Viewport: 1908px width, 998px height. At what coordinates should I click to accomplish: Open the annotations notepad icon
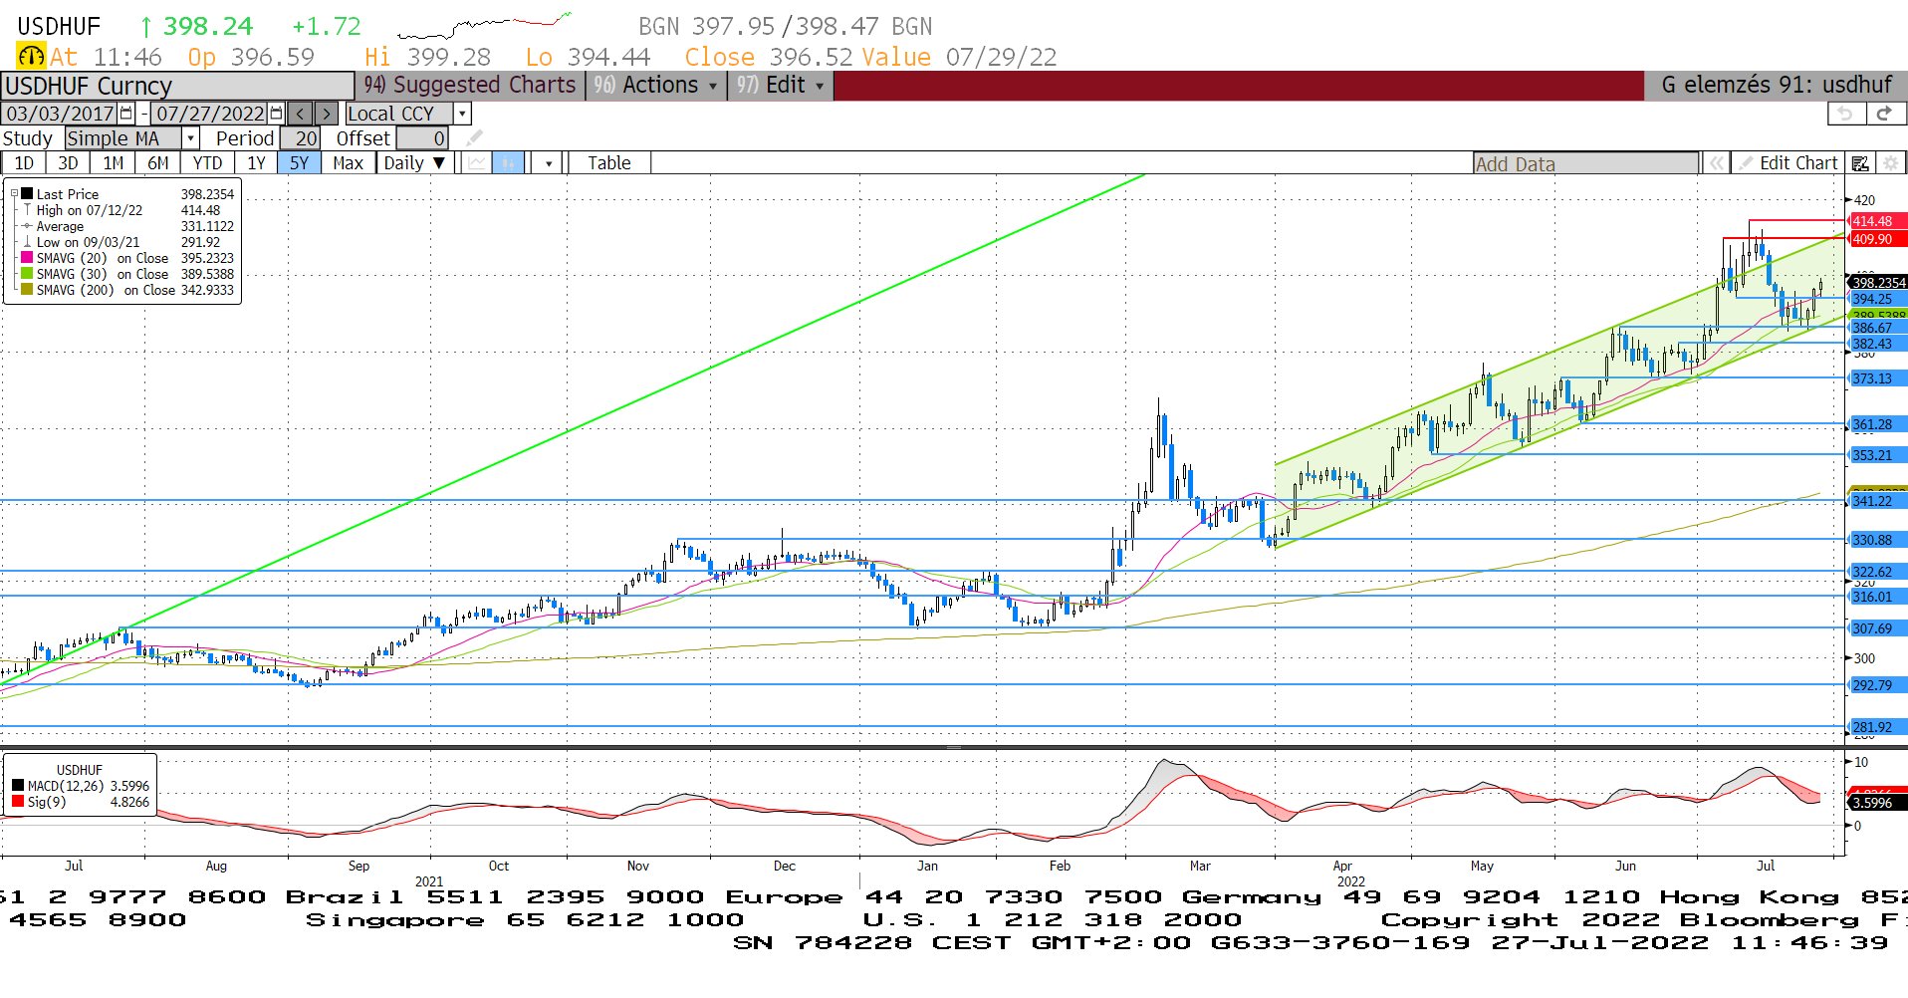pyautogui.click(x=1860, y=163)
